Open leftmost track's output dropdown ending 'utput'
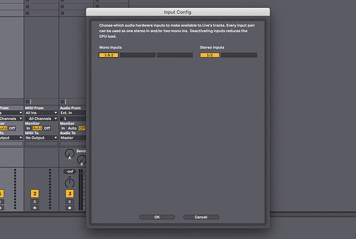Screen dimensions: 356x239 click(11, 138)
